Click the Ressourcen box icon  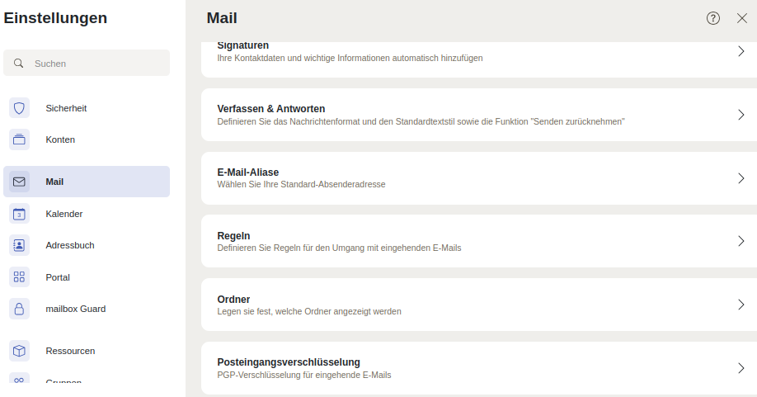click(x=19, y=351)
